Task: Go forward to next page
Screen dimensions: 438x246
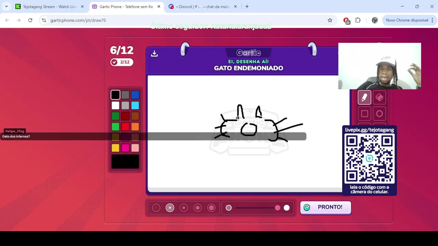Action: pos(18,20)
